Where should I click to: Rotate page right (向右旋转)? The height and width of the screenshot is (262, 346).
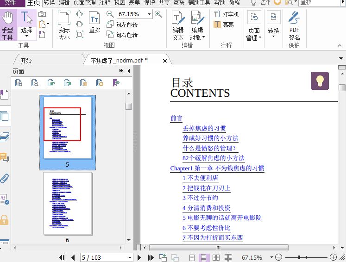pos(122,34)
